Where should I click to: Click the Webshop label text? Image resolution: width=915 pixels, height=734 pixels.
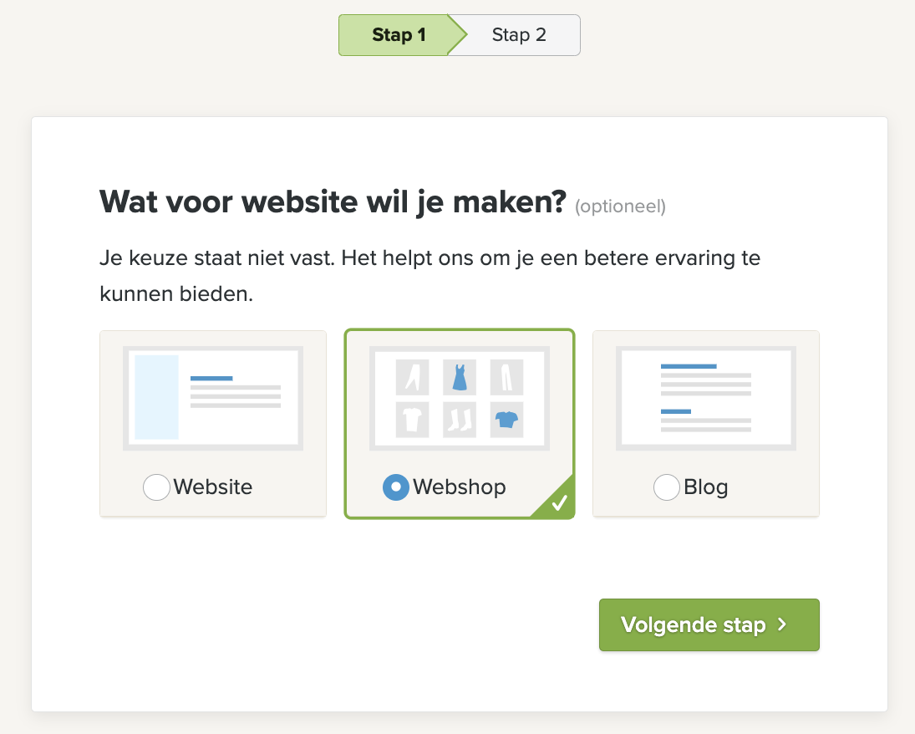460,487
